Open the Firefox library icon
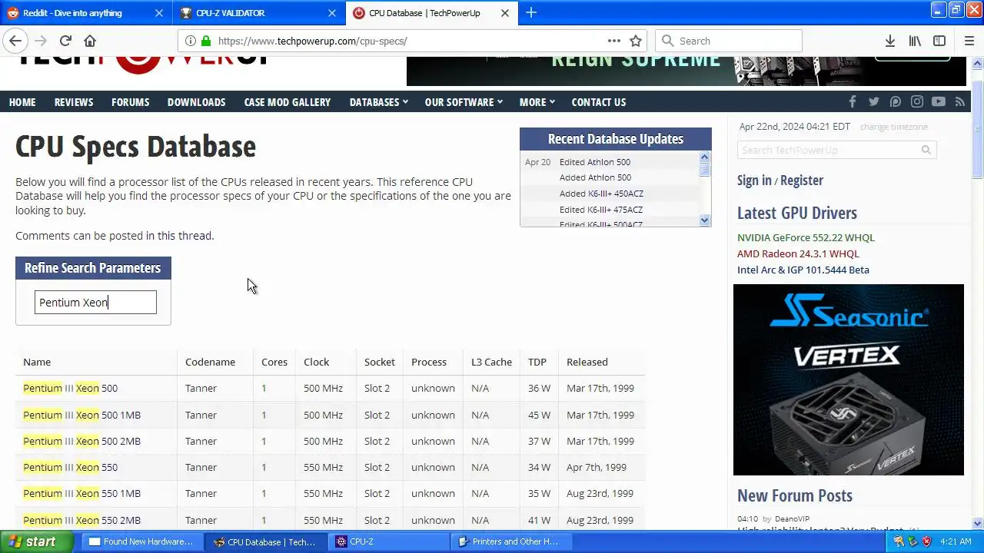The height and width of the screenshot is (553, 984). click(915, 41)
